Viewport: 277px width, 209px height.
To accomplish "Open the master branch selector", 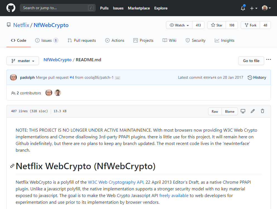I will tap(23, 61).
